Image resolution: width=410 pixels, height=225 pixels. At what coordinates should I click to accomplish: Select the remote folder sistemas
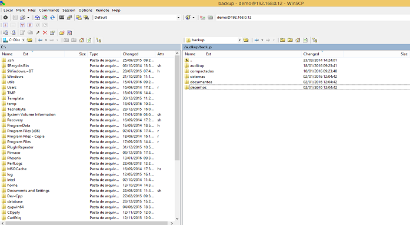click(198, 77)
